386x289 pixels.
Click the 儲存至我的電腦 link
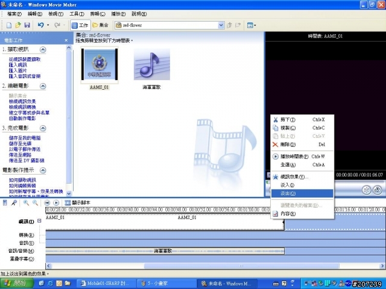click(x=25, y=138)
